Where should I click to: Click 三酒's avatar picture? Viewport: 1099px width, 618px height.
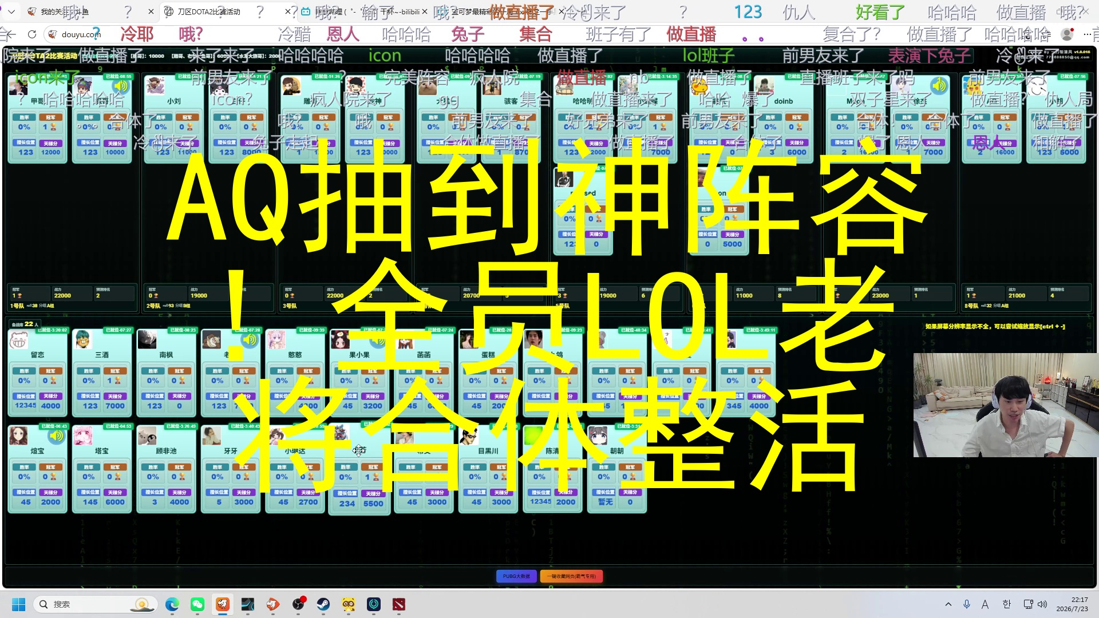(82, 340)
